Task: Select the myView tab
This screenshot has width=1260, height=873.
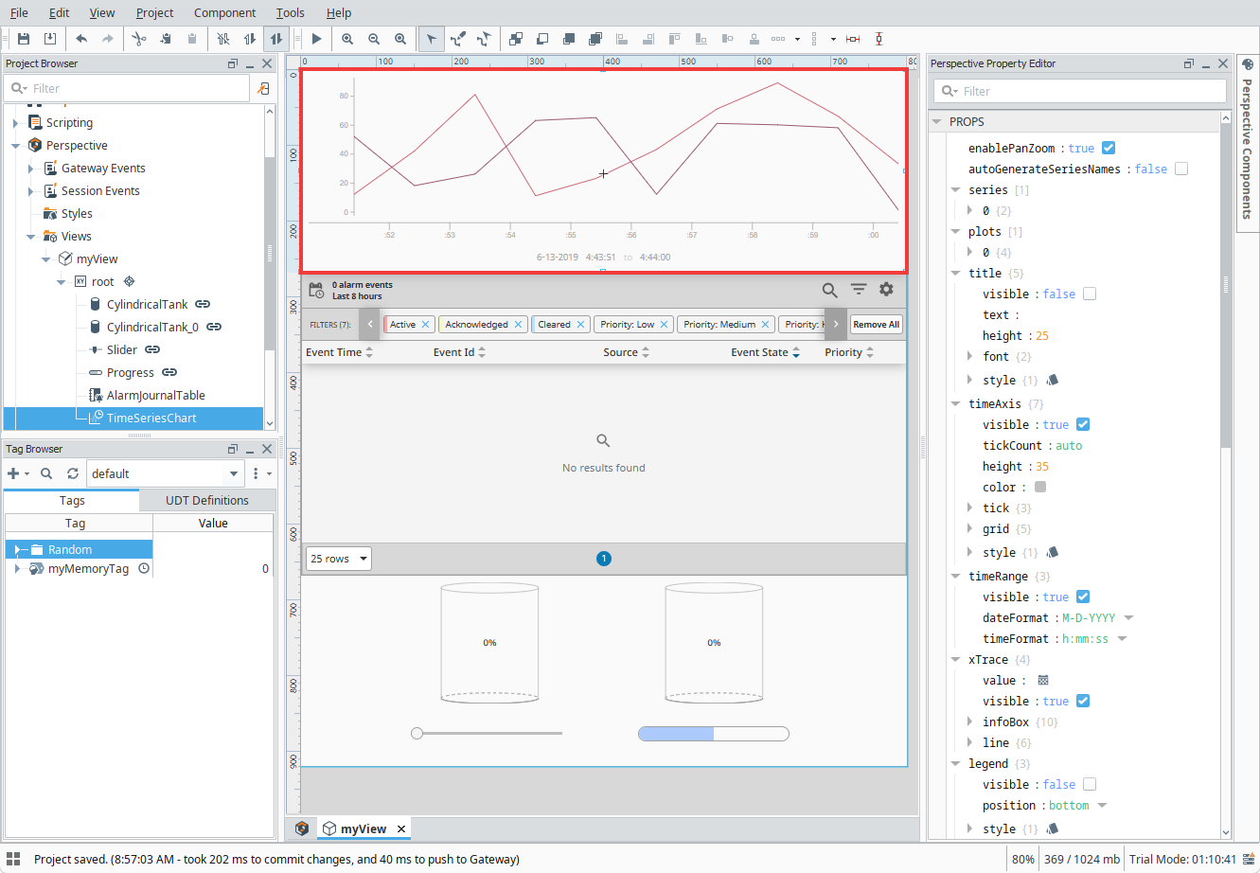Action: (364, 828)
